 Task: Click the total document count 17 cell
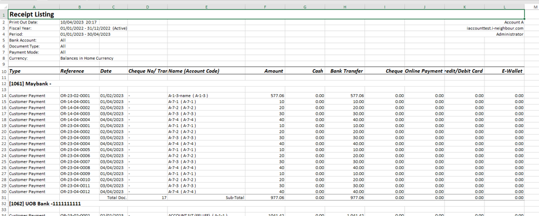tap(147, 198)
